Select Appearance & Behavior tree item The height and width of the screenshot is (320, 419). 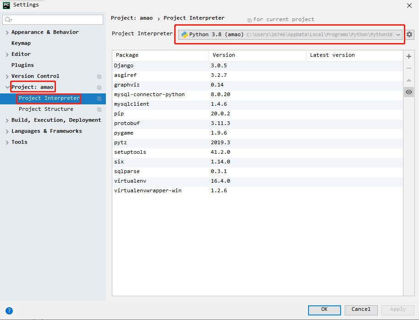click(x=45, y=32)
